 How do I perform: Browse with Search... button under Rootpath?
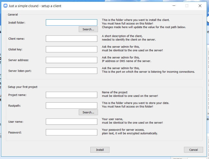[x=88, y=112]
